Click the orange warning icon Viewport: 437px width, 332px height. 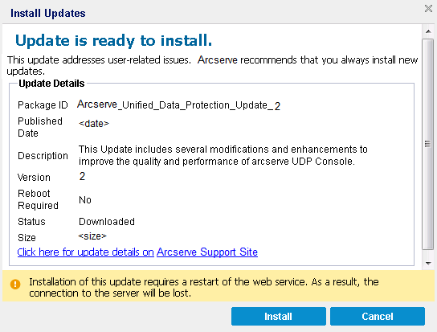click(15, 285)
